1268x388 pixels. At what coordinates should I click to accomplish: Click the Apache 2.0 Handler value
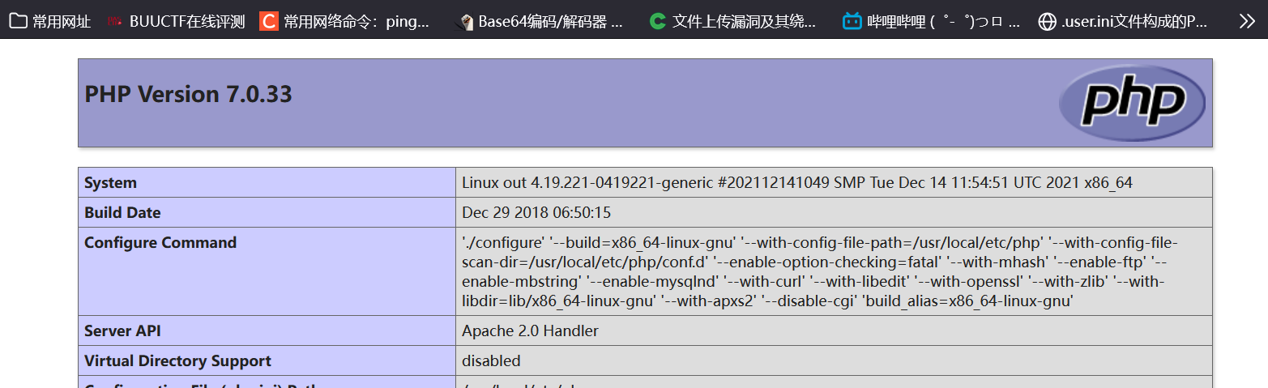[x=530, y=330]
